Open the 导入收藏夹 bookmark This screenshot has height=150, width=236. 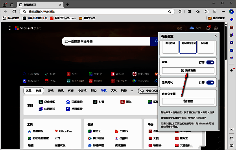pos(11,18)
